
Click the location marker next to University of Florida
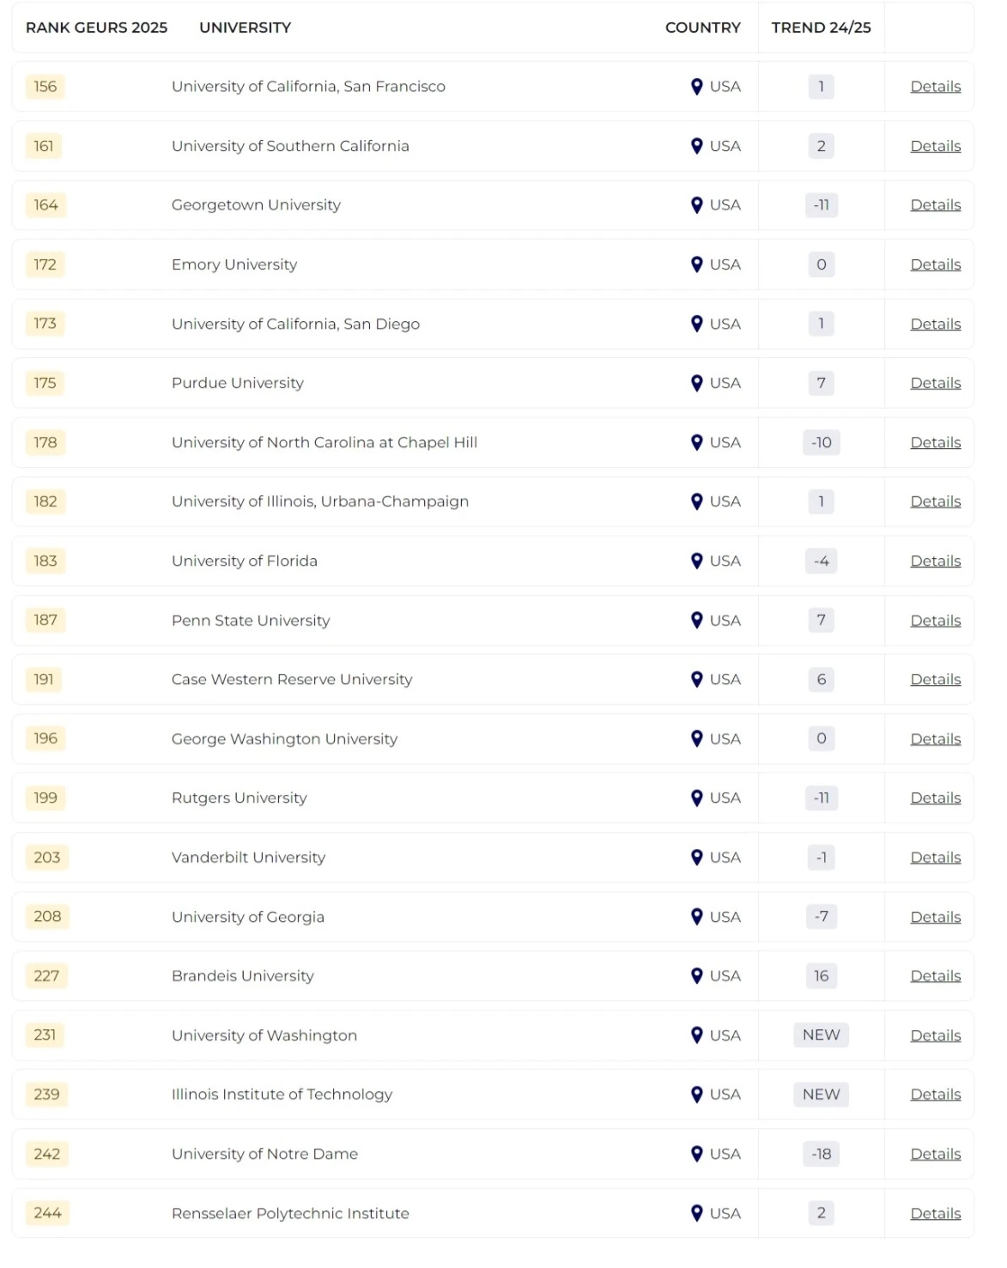point(698,561)
